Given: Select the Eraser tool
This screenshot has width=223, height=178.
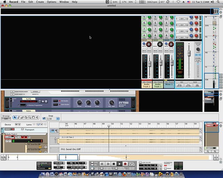Looking at the screenshot, I should point(22,117).
